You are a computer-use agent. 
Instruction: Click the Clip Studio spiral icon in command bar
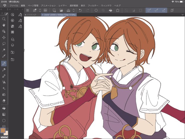[x=45, y=10]
